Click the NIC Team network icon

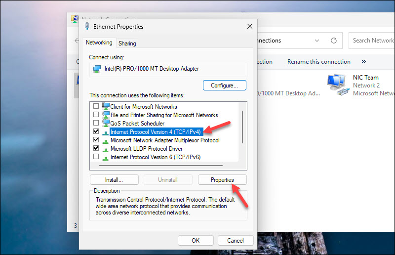pyautogui.click(x=338, y=85)
